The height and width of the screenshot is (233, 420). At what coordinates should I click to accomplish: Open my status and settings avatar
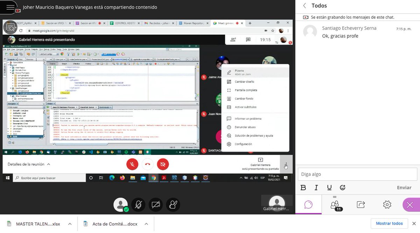pyautogui.click(x=121, y=205)
